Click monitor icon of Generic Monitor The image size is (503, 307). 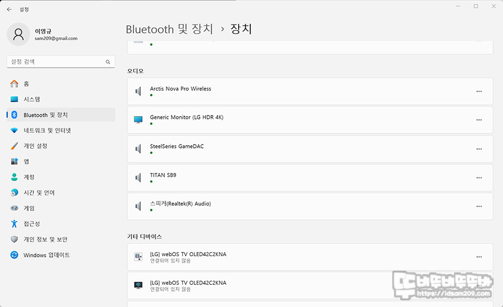138,120
